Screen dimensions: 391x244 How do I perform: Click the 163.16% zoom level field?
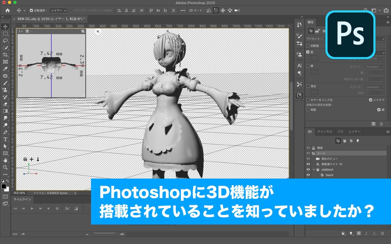click(x=19, y=193)
